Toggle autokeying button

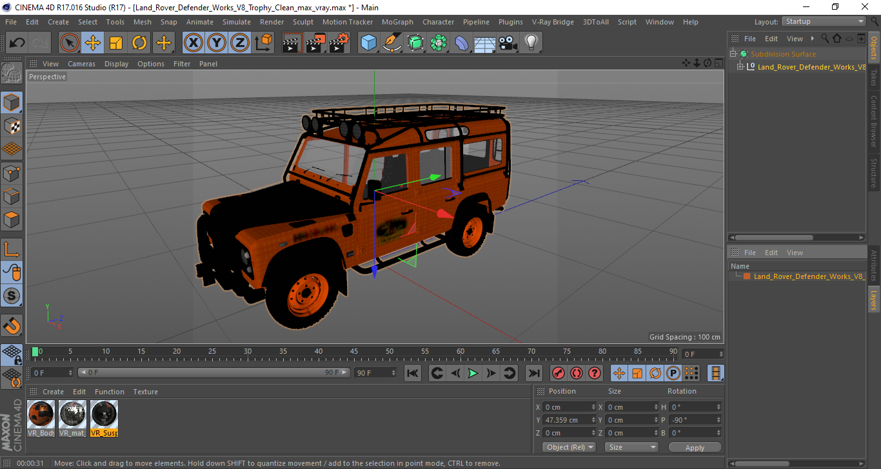point(577,373)
